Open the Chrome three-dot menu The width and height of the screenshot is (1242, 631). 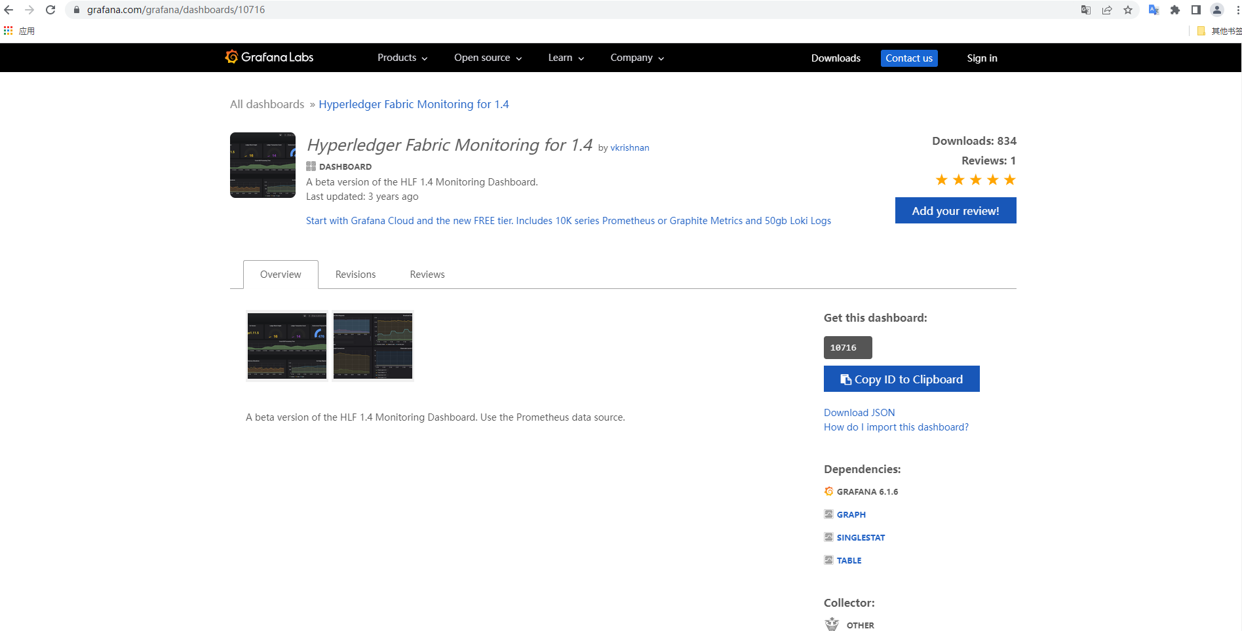[1237, 10]
